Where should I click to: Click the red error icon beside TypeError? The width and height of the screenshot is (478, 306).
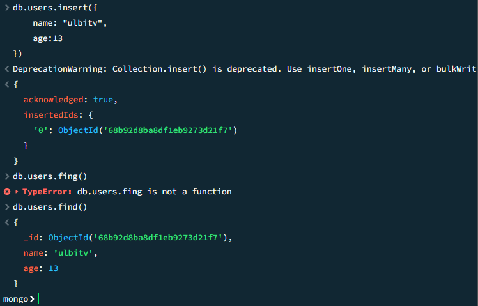(7, 192)
